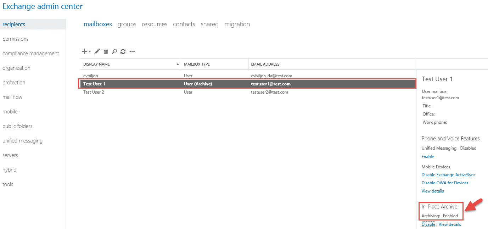Image resolution: width=488 pixels, height=229 pixels.
Task: Edit the selected mailbox with the pencil icon
Action: click(x=97, y=51)
